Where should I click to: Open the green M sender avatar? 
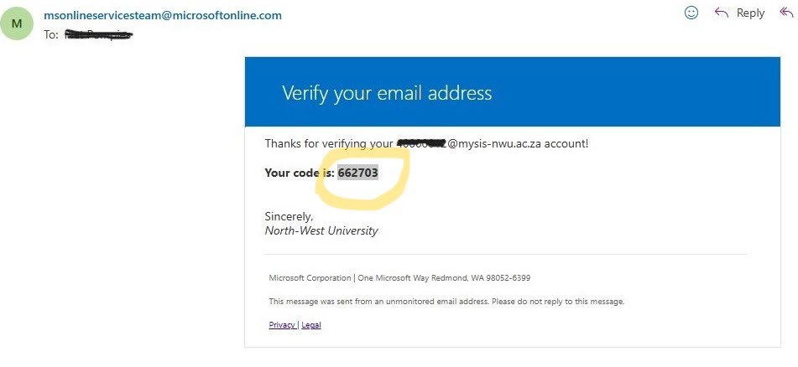tap(17, 24)
